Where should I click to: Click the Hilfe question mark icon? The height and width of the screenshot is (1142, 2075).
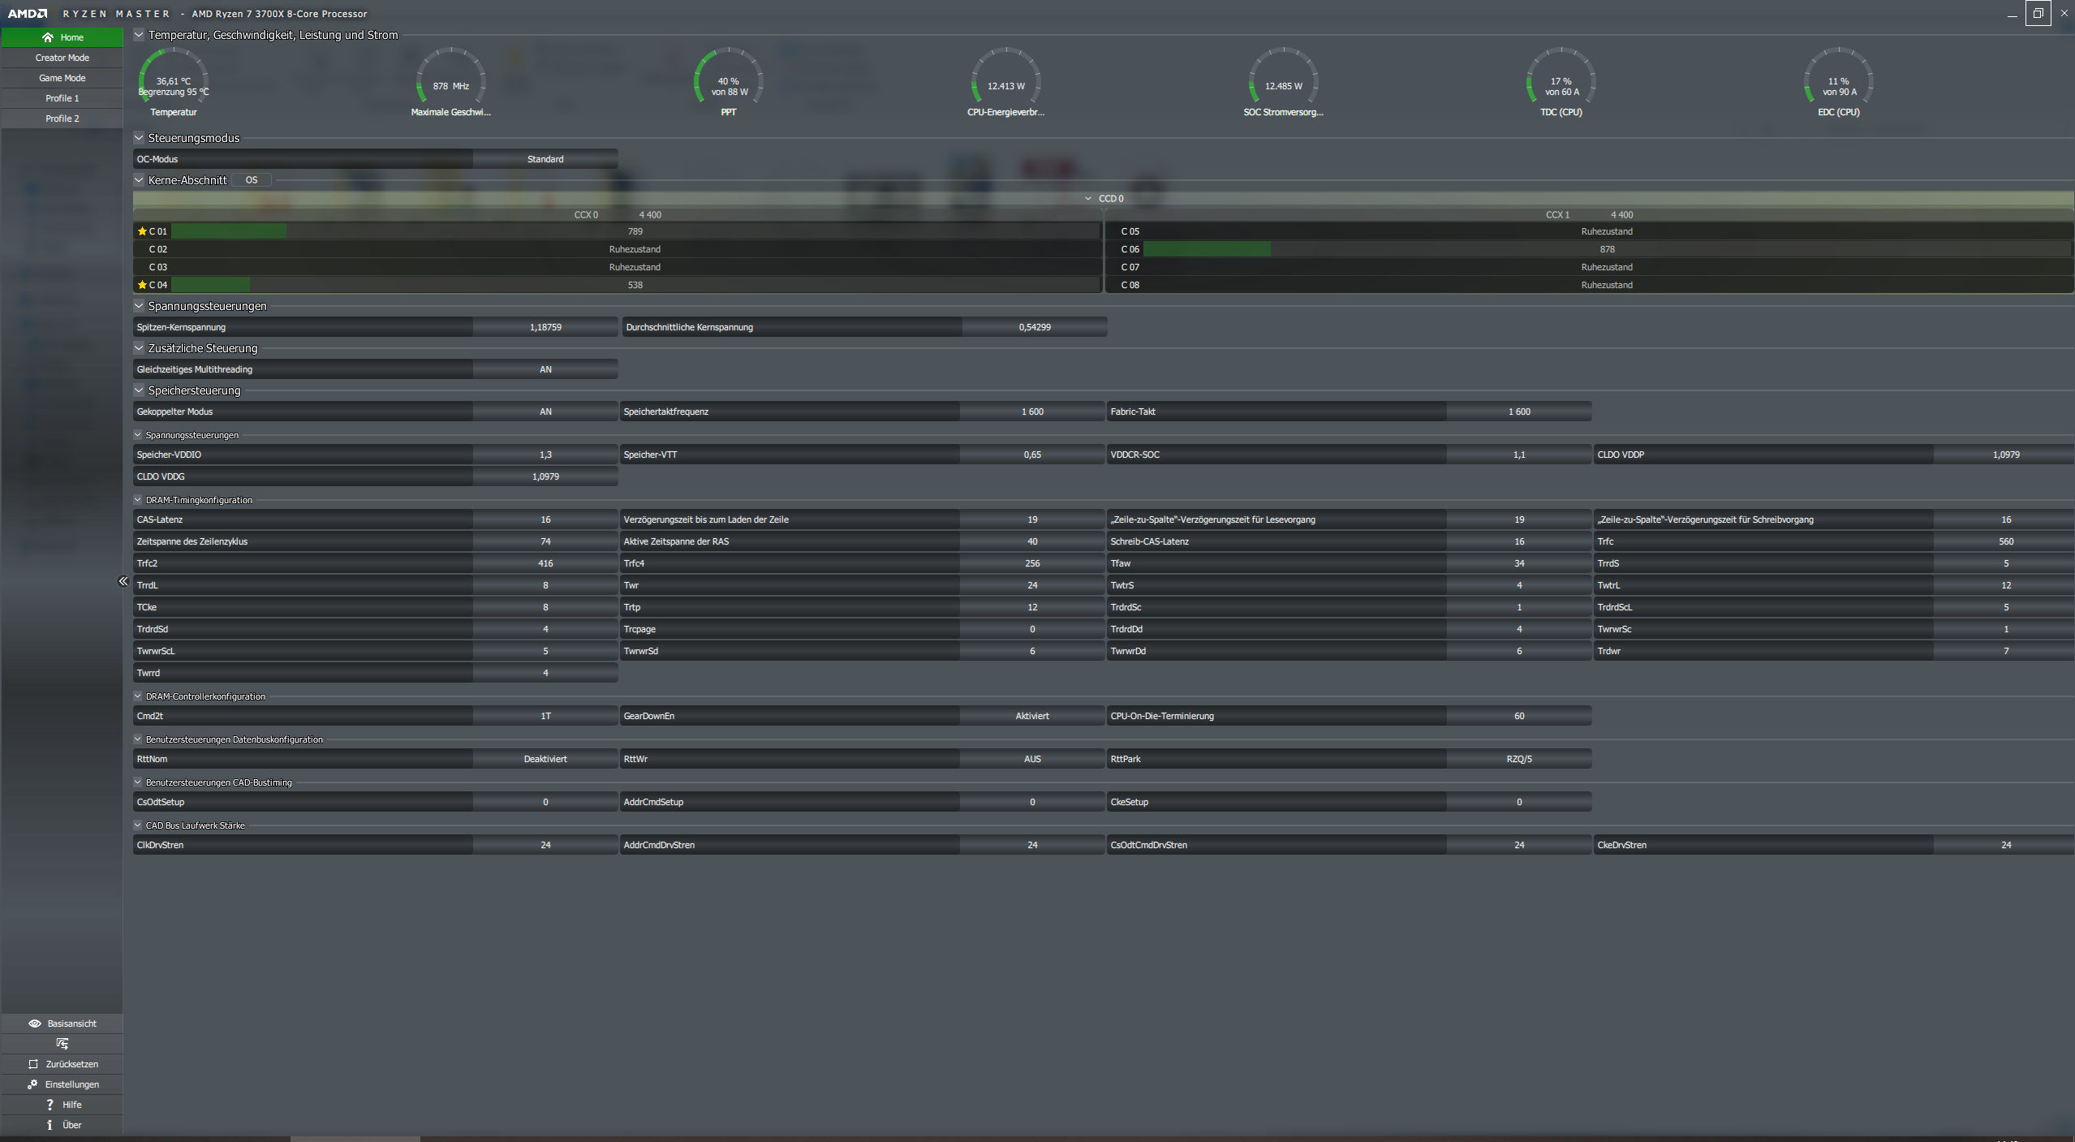(x=50, y=1105)
